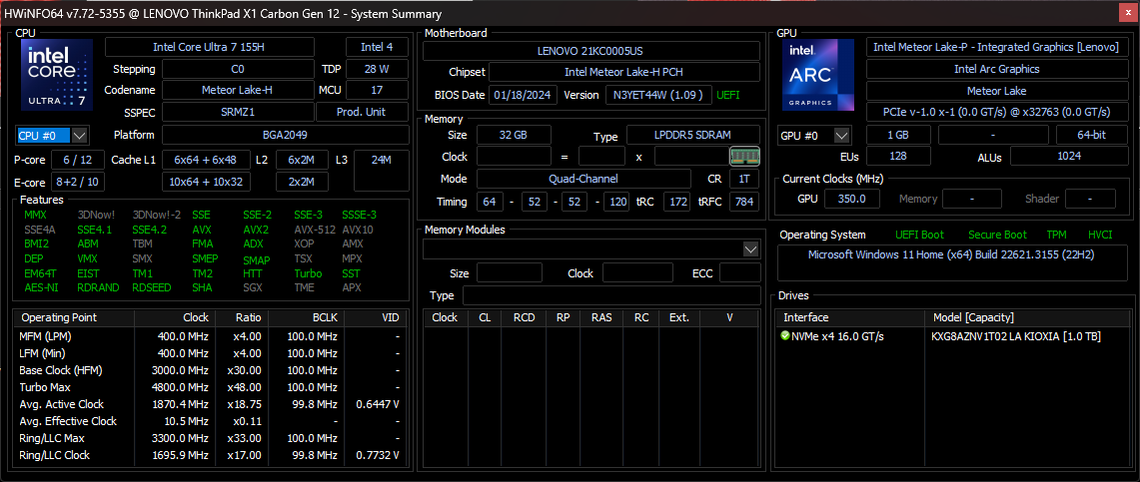Click the Intel Arc Graphics logo
Screen dimensions: 1140x482
click(818, 76)
